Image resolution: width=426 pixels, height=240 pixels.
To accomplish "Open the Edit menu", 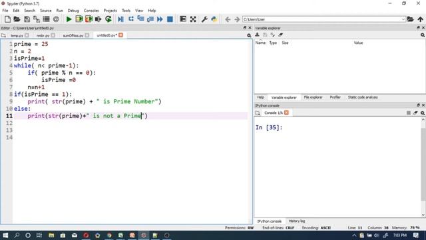I will [16, 11].
